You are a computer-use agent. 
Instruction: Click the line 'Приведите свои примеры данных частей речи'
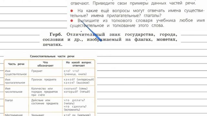point(144,3)
